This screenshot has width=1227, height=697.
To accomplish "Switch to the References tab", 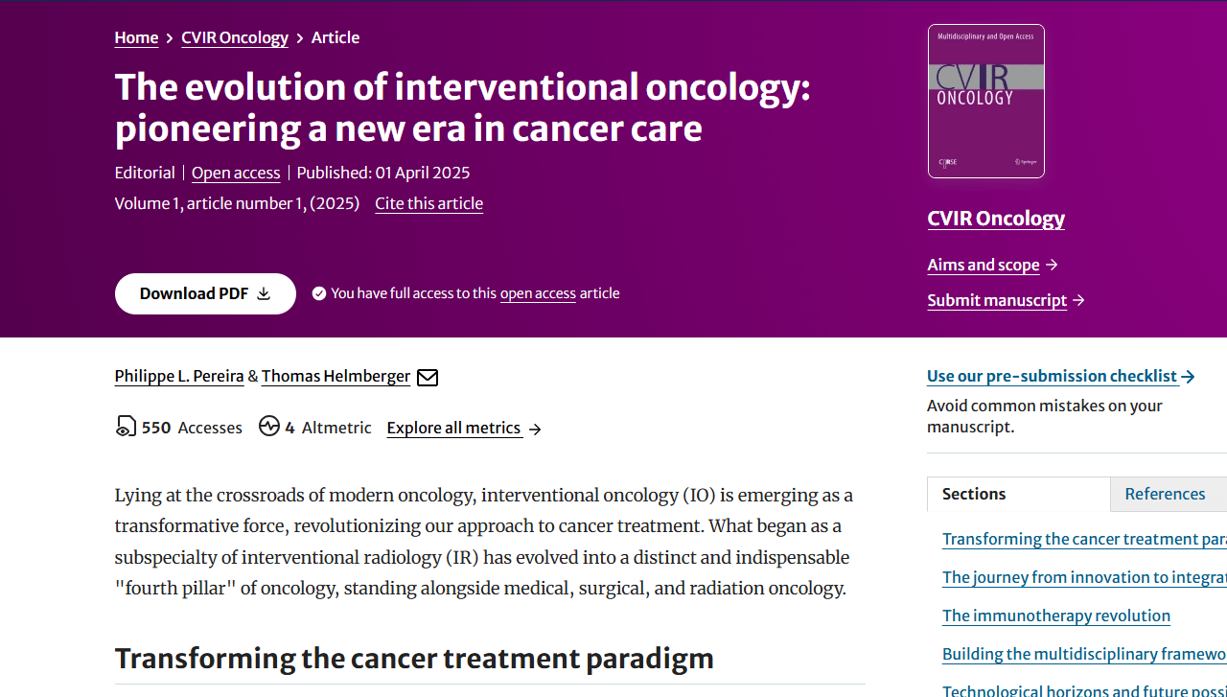I will pyautogui.click(x=1165, y=494).
